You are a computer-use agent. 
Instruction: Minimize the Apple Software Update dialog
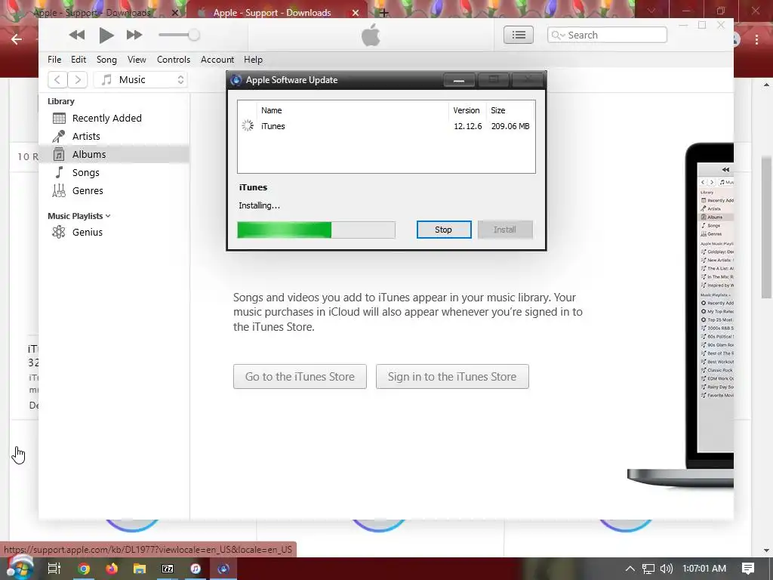coord(459,80)
